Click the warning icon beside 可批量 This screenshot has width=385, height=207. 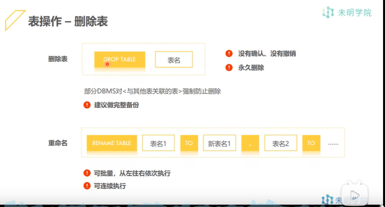(87, 173)
